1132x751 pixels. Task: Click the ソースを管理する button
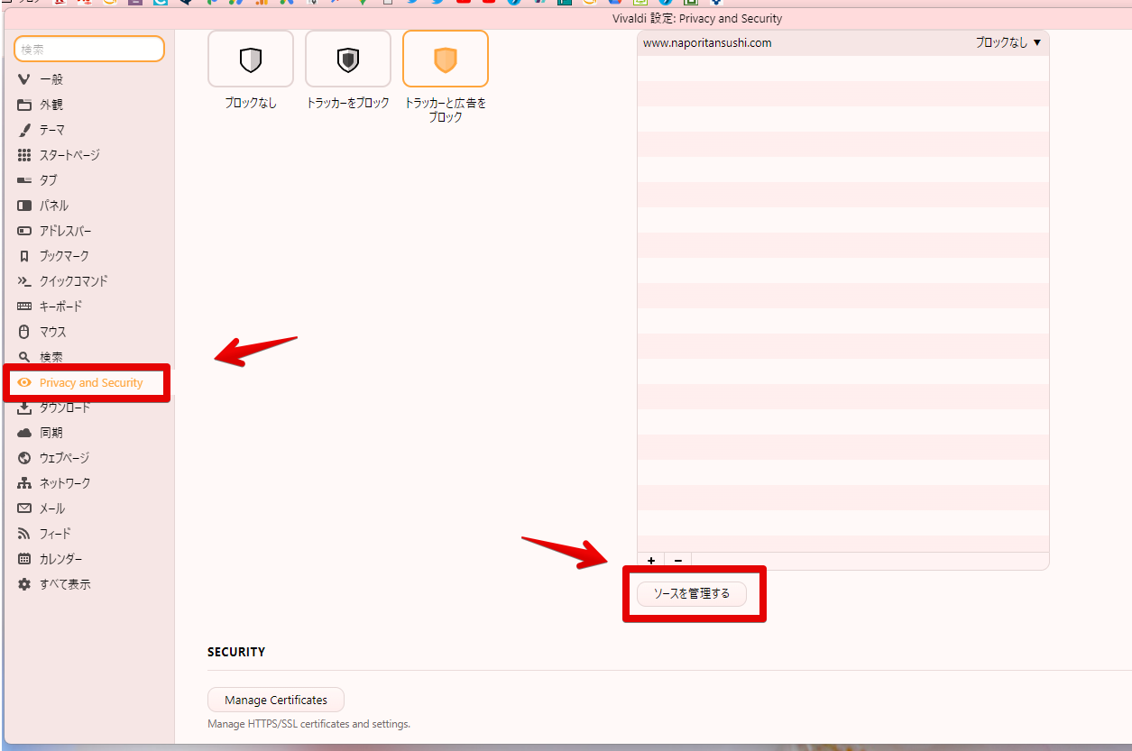click(692, 594)
